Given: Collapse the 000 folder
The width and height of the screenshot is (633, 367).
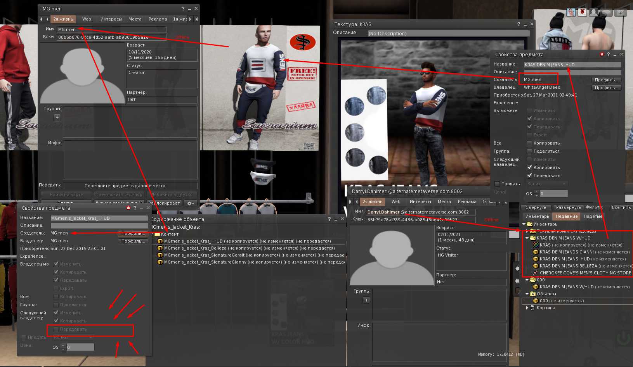Looking at the screenshot, I should tap(527, 280).
